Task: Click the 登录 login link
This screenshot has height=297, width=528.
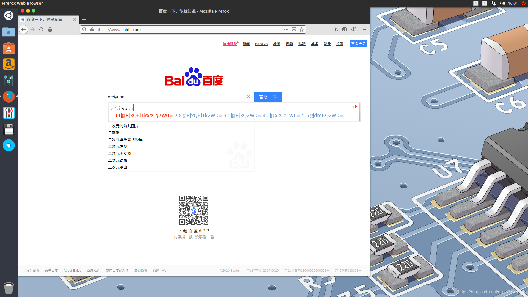Action: click(327, 44)
